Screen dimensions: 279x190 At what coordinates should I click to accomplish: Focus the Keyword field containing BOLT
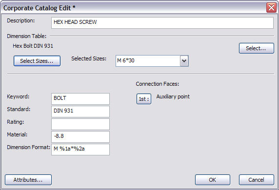pos(80,99)
